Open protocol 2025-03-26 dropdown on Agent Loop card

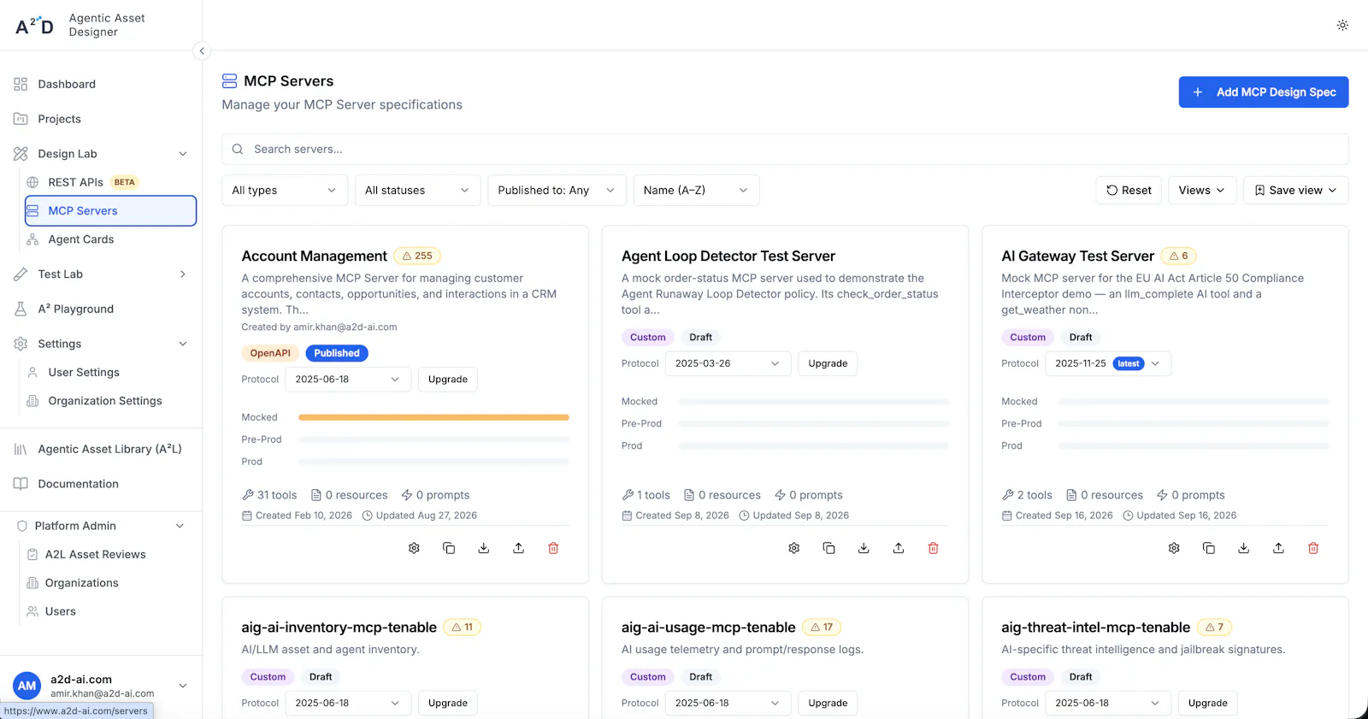click(728, 363)
